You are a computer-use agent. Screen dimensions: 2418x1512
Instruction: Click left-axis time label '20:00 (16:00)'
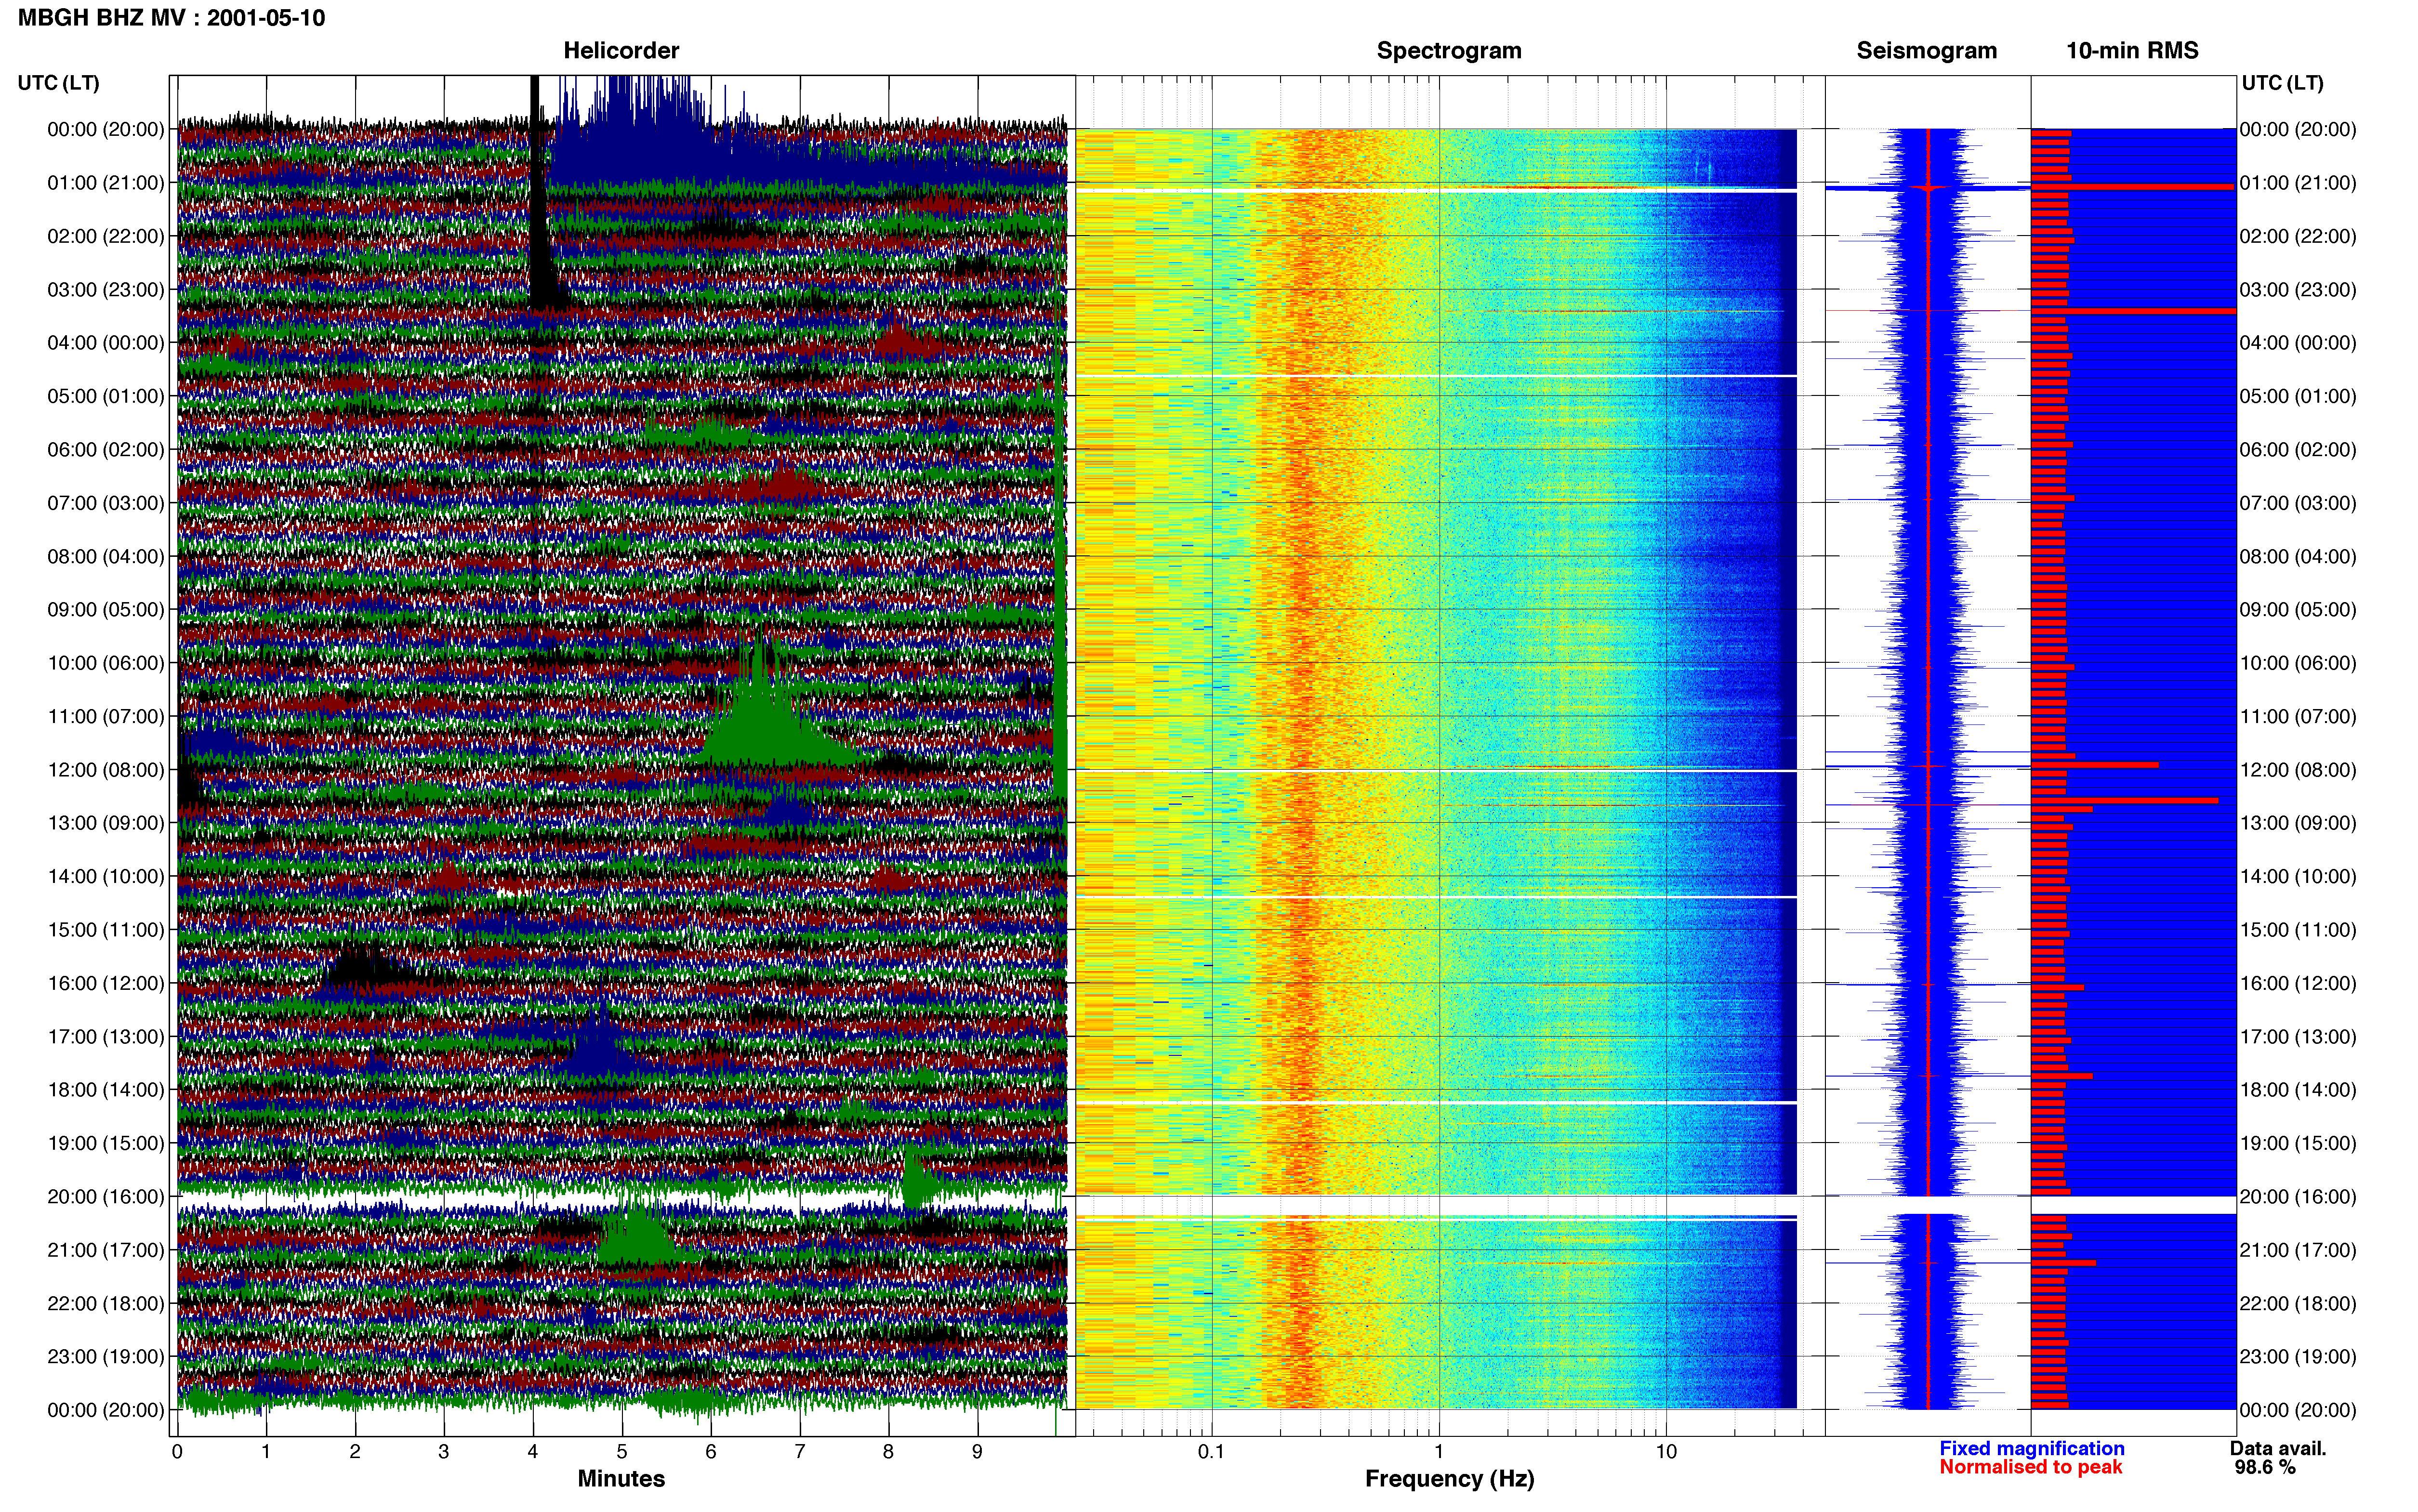[x=105, y=1196]
